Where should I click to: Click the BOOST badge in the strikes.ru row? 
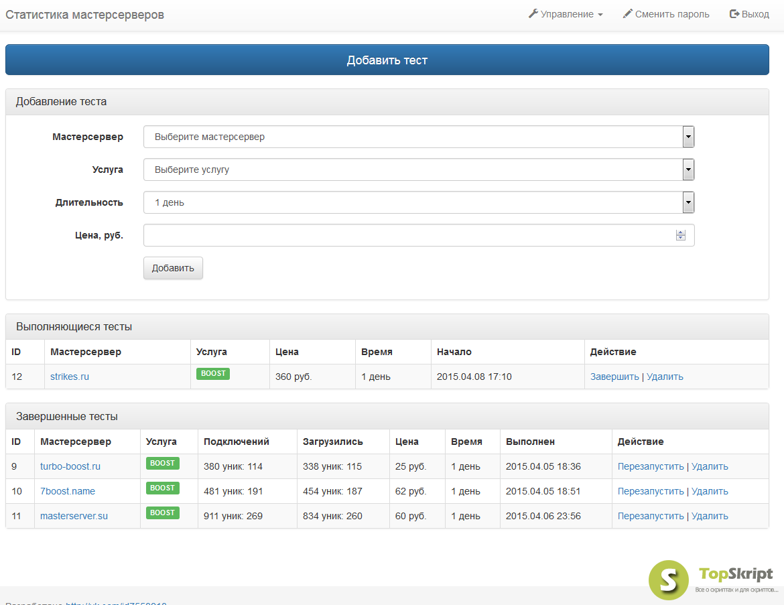(x=213, y=373)
